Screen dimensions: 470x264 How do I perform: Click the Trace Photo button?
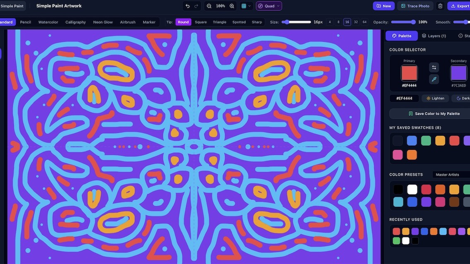pyautogui.click(x=415, y=6)
